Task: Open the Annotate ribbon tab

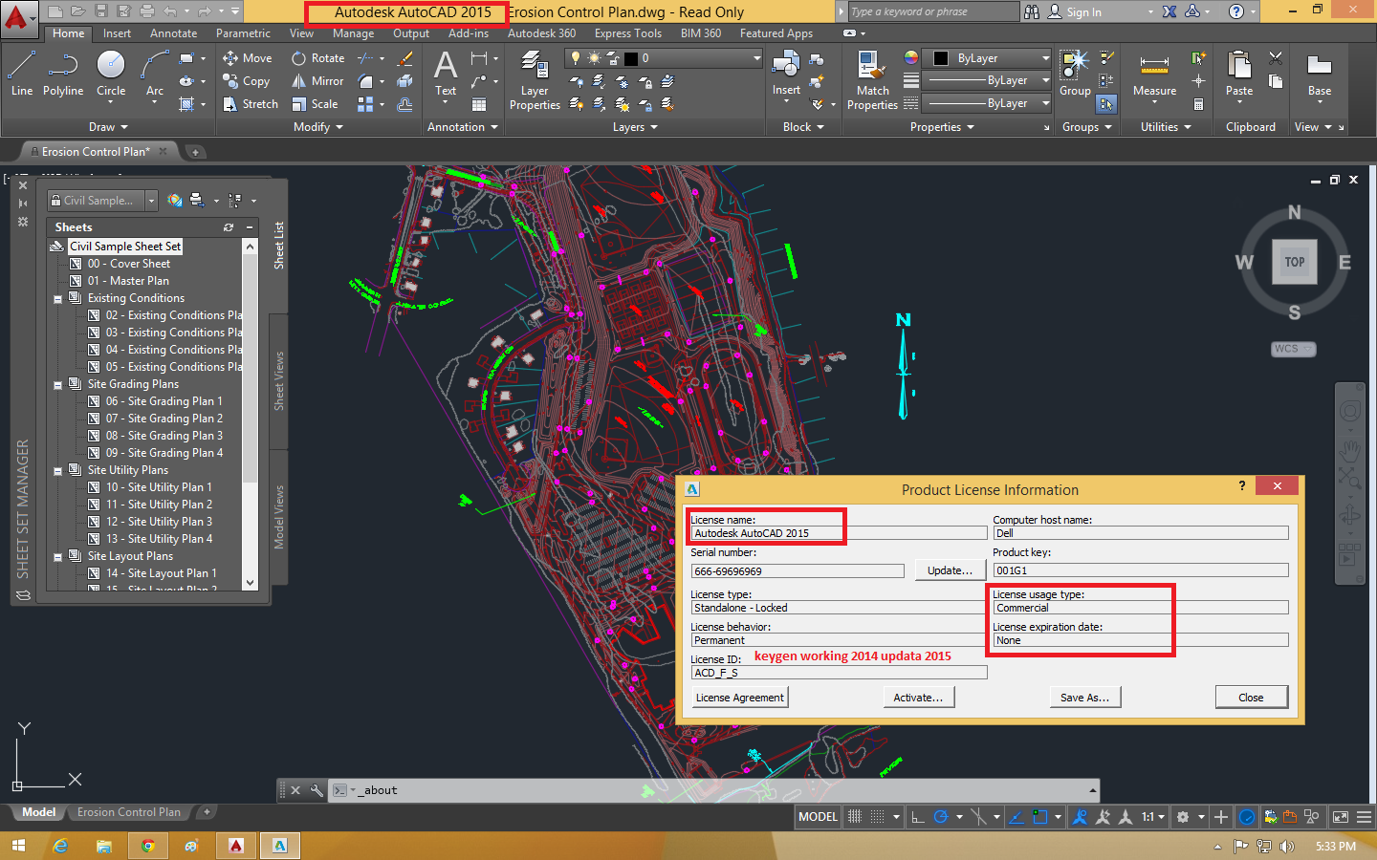Action: click(x=173, y=33)
